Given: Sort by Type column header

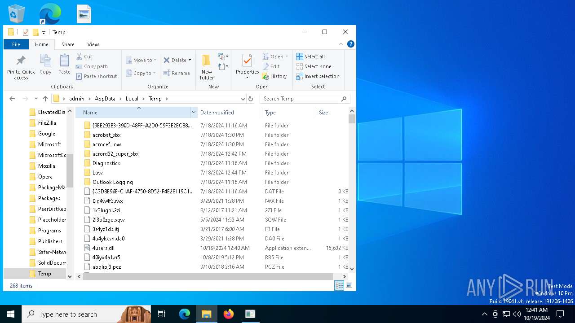Looking at the screenshot, I should pyautogui.click(x=288, y=112).
